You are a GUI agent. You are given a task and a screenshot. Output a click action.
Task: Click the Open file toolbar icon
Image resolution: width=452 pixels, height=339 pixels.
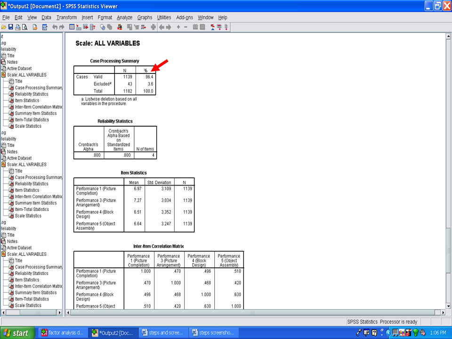pos(3,27)
